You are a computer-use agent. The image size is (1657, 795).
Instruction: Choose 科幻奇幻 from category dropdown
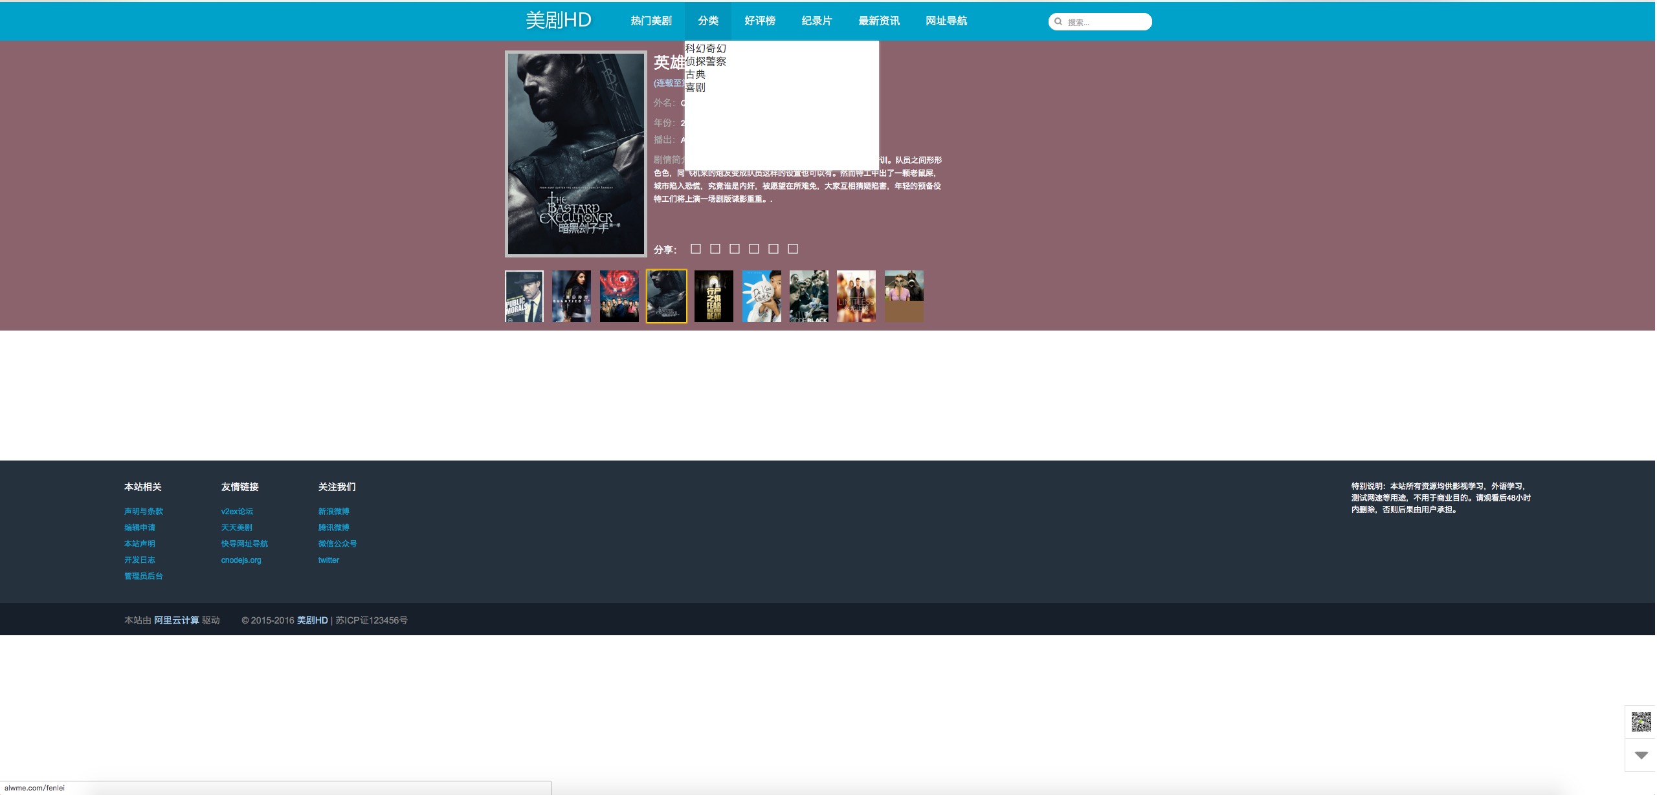(706, 49)
